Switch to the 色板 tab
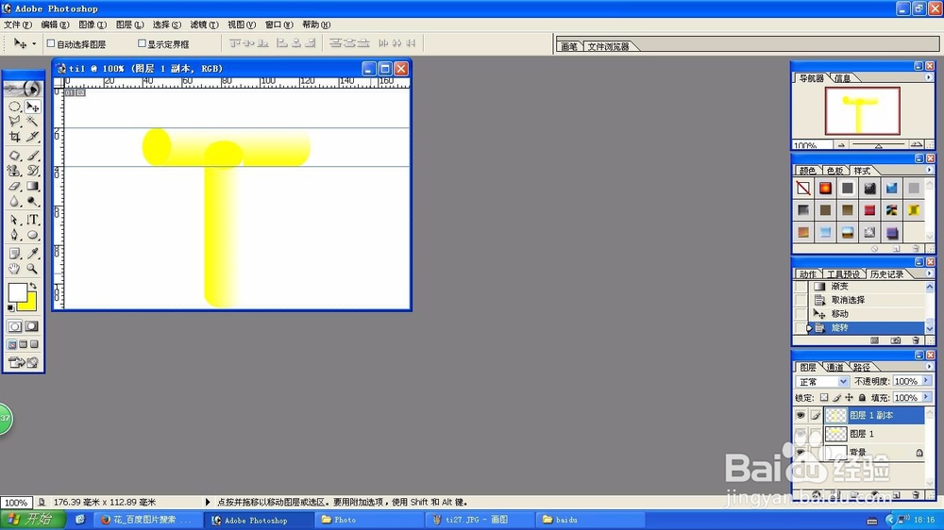 (834, 171)
